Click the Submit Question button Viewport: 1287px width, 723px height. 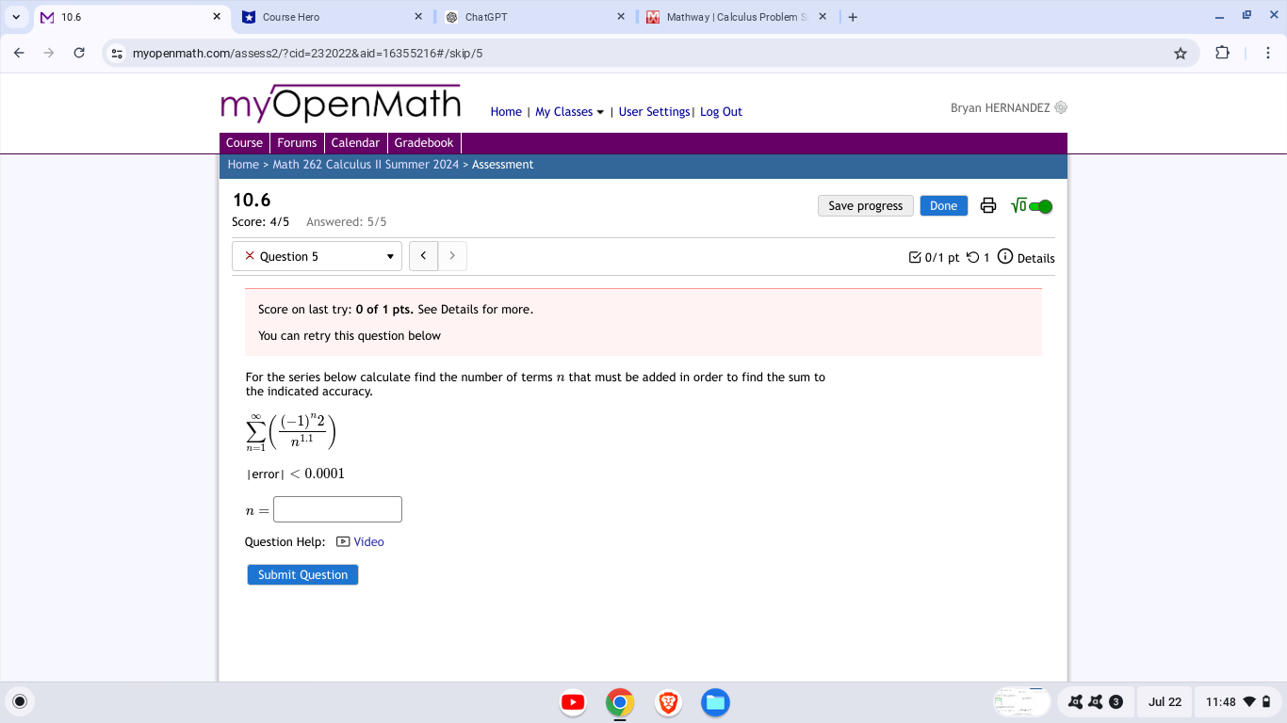click(x=301, y=574)
